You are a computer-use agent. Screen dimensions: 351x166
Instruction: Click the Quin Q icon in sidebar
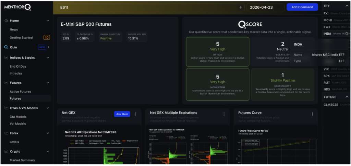coord(6,47)
